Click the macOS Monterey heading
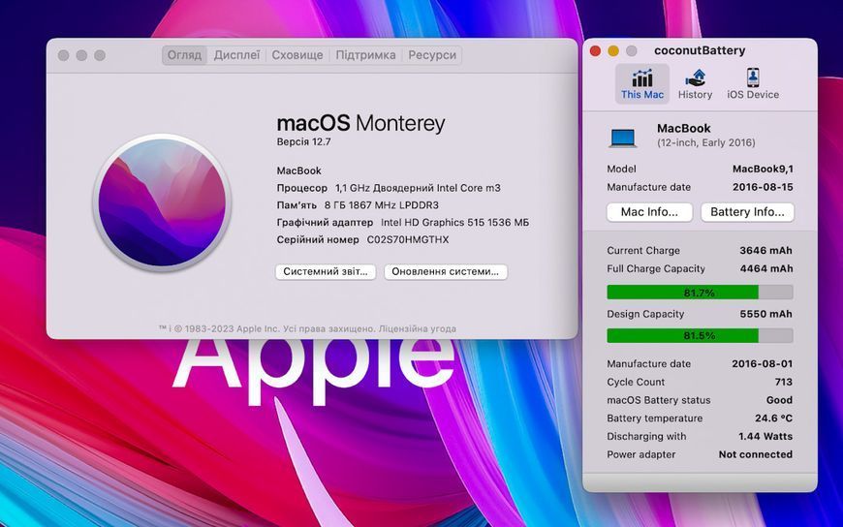The image size is (843, 527). (x=360, y=123)
